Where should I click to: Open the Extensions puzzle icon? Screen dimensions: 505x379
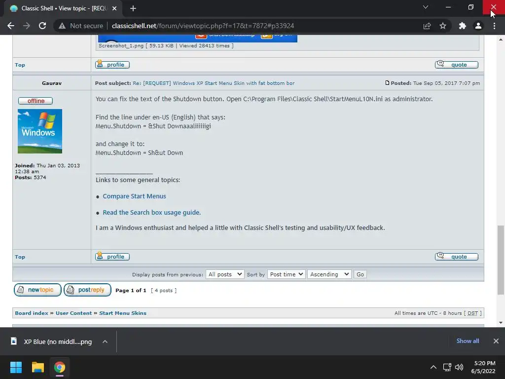[x=463, y=26]
